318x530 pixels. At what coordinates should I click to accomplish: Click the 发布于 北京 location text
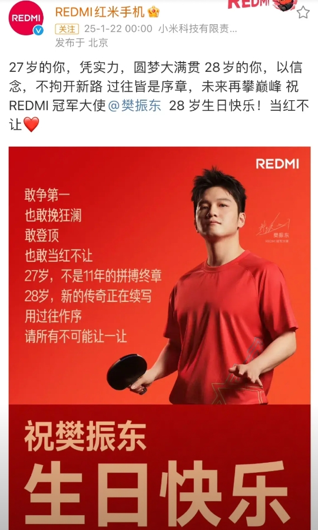[x=82, y=42]
